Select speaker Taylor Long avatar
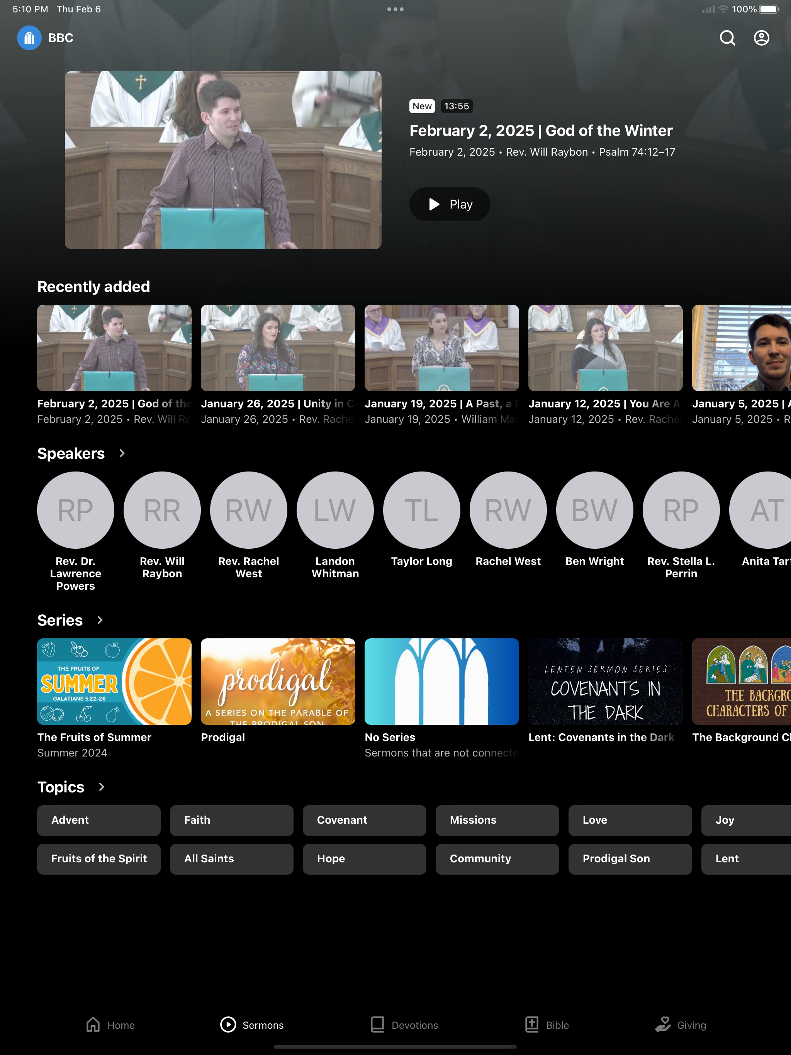791x1055 pixels. point(422,510)
